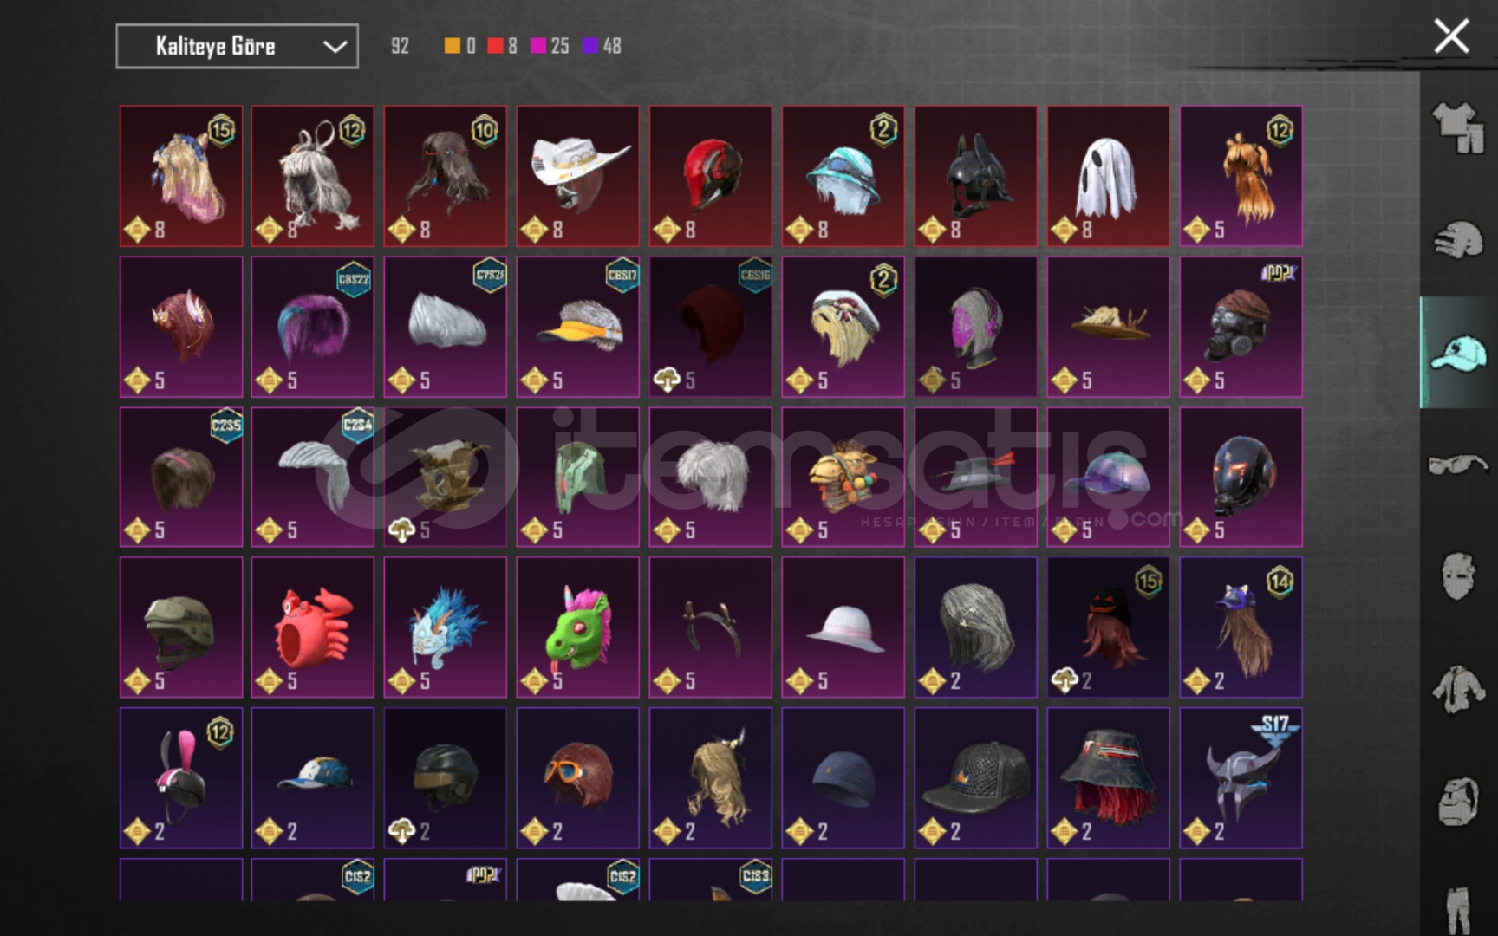Select the helmet category in sidebar
The image size is (1498, 936).
pyautogui.click(x=1458, y=239)
